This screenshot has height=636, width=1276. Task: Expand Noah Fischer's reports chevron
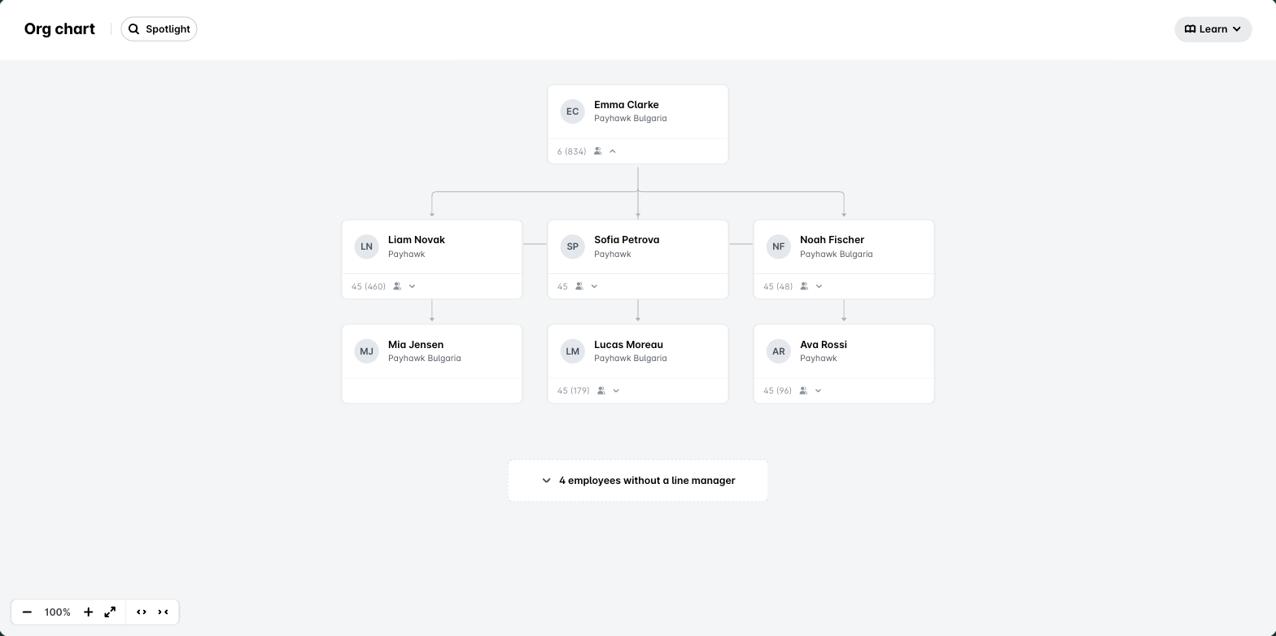819,286
